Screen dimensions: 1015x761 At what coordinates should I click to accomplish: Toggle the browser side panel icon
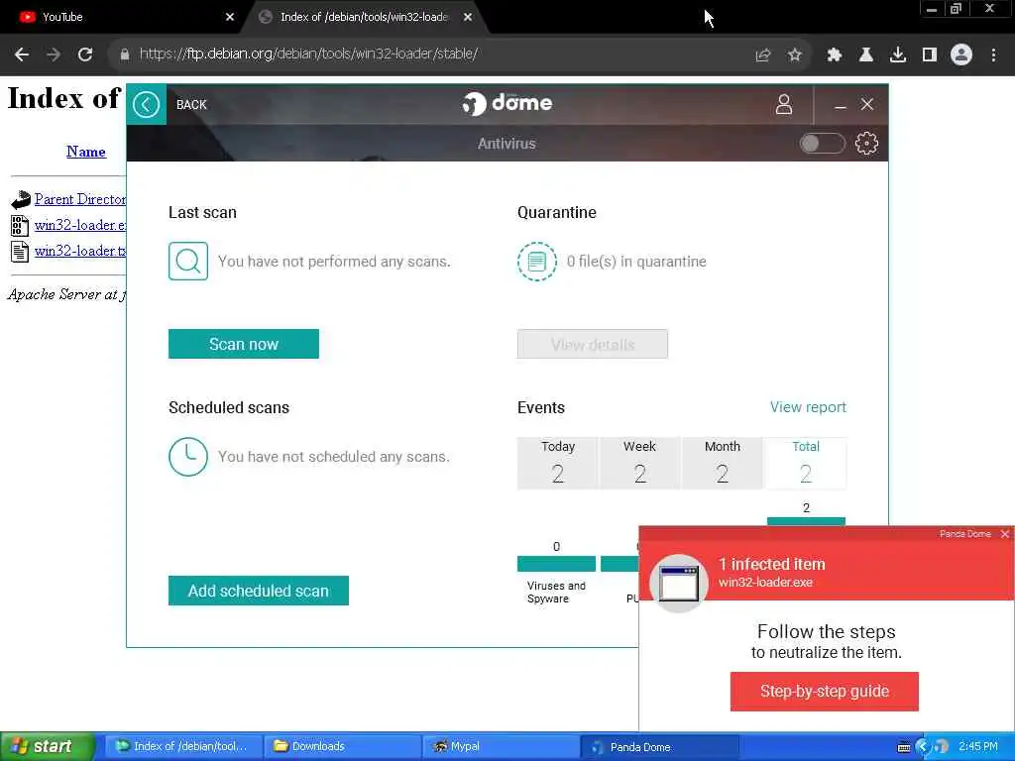click(x=930, y=55)
